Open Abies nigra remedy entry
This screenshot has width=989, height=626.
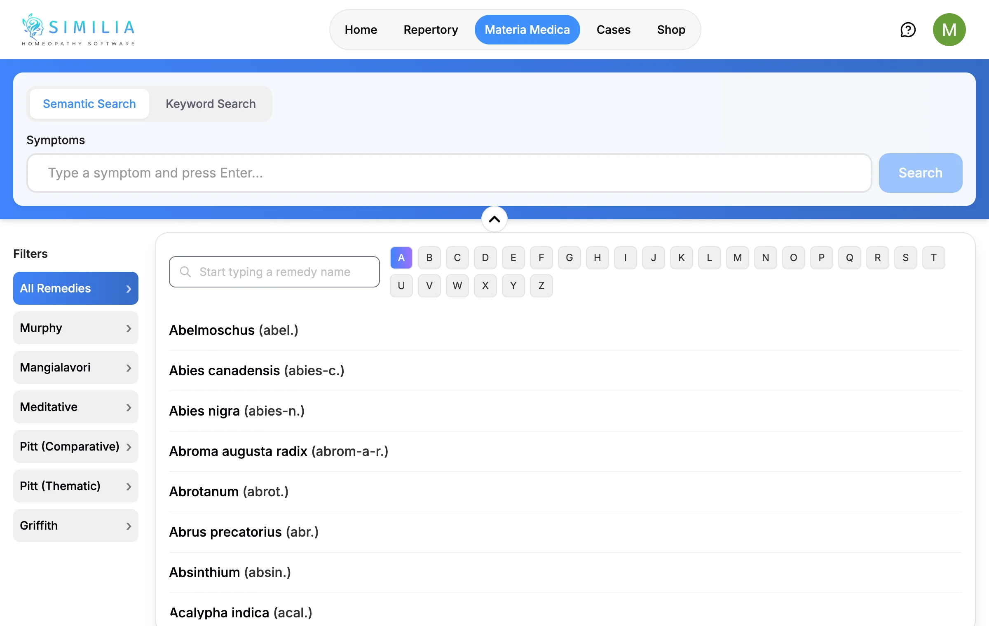[237, 411]
